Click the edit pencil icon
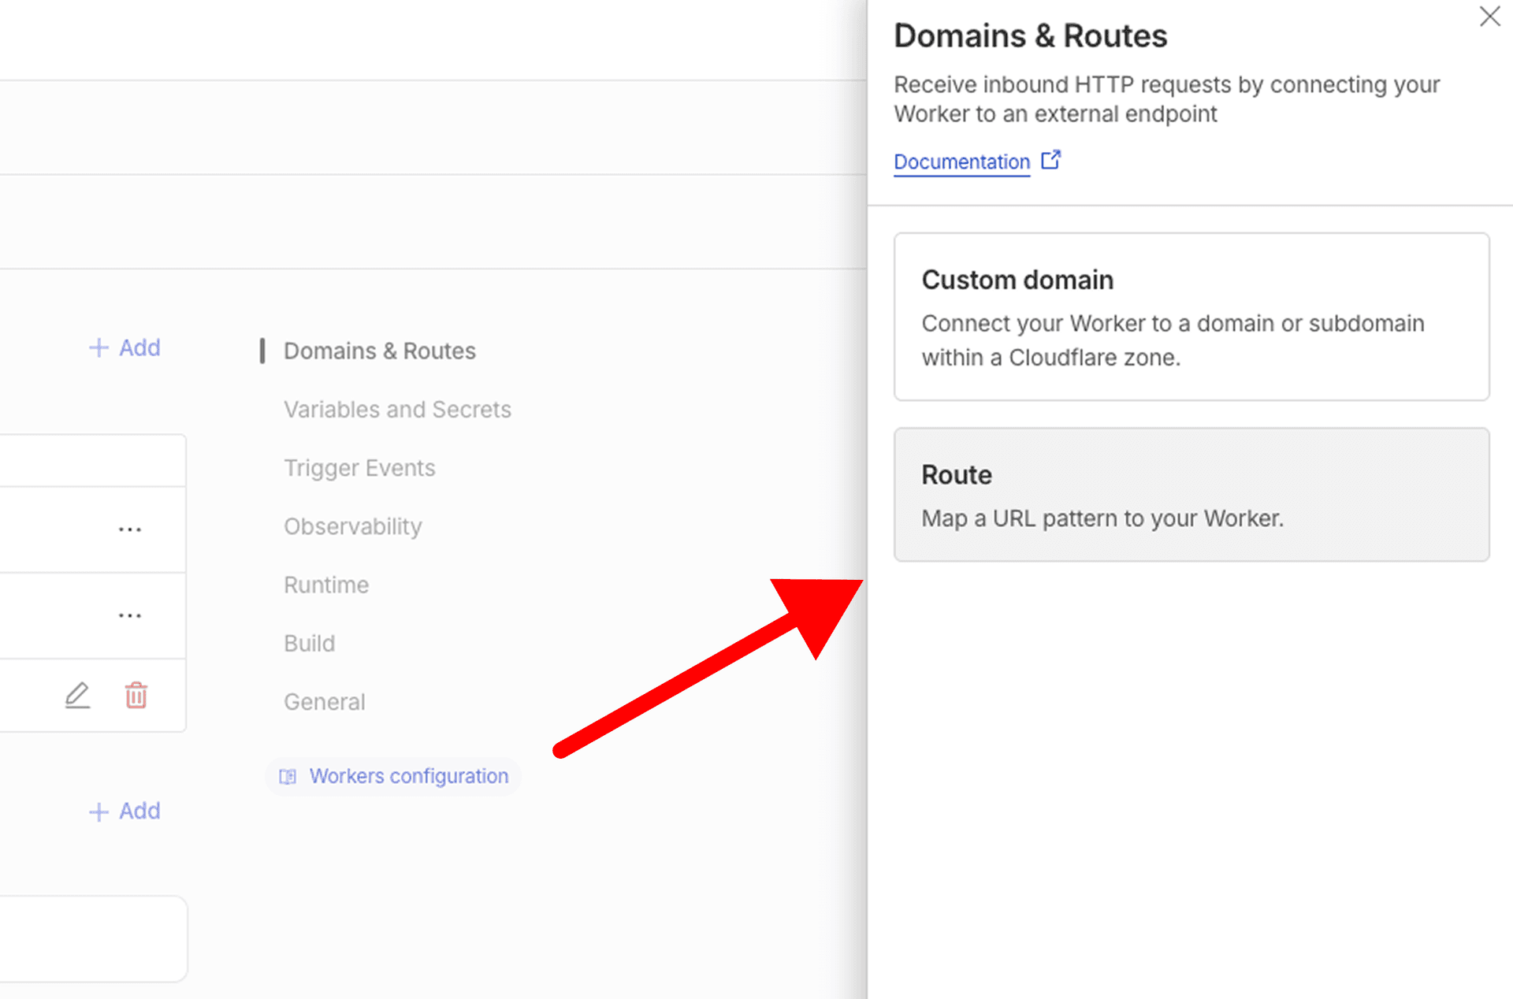The image size is (1513, 999). pyautogui.click(x=76, y=696)
